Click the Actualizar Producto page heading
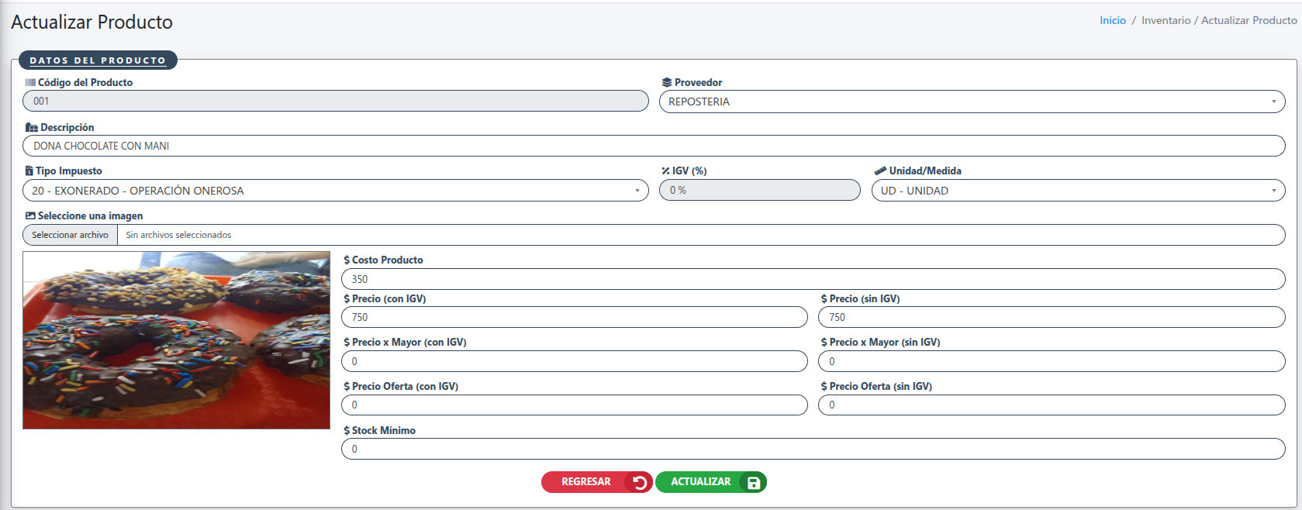This screenshot has height=510, width=1302. click(x=92, y=22)
